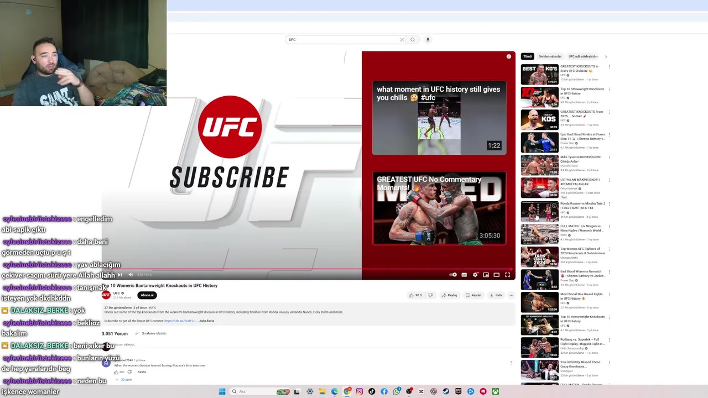The width and height of the screenshot is (708, 398).
Task: Open Microsoft Edge from the taskbar
Action: pos(334,391)
